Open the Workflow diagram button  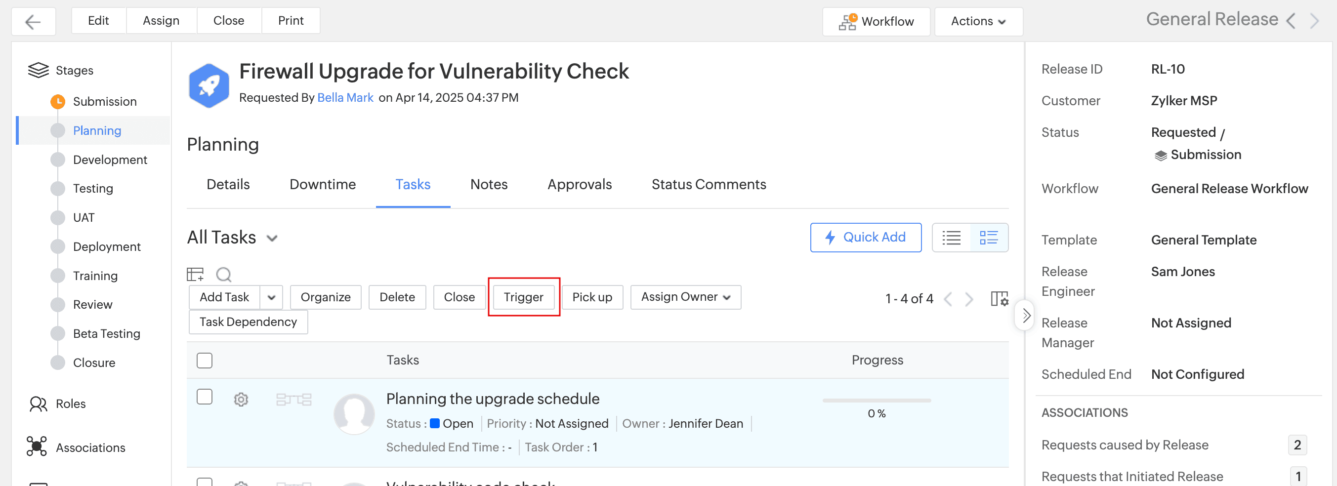pos(876,22)
